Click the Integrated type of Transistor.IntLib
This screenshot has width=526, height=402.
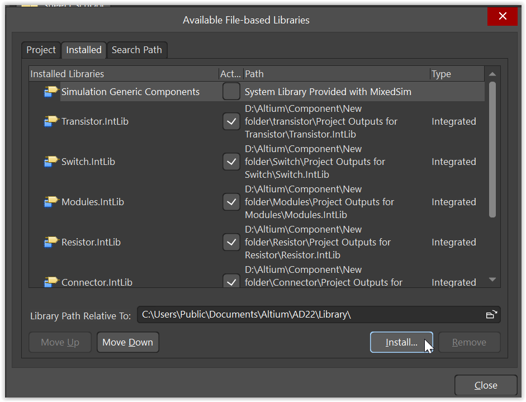click(454, 121)
